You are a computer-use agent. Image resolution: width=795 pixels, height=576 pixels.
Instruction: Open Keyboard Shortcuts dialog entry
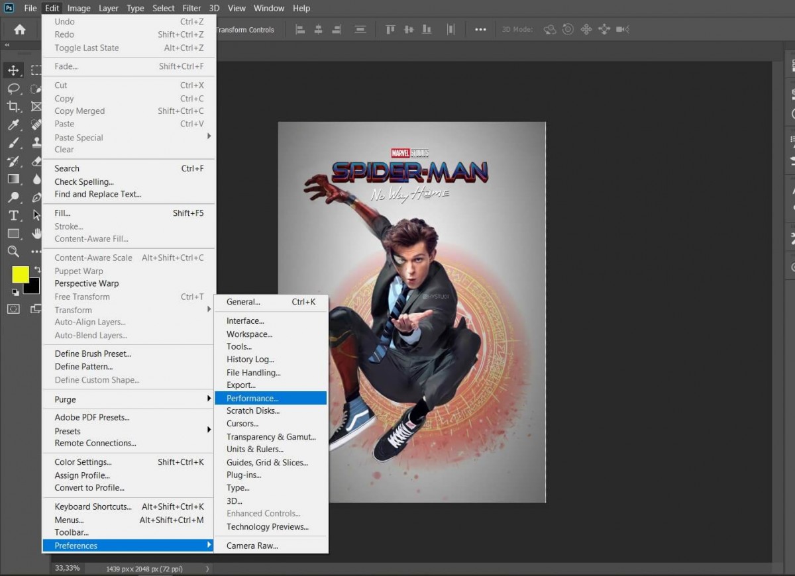pyautogui.click(x=129, y=506)
